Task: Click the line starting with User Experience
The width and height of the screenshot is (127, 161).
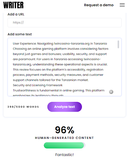Action: [x=60, y=43]
